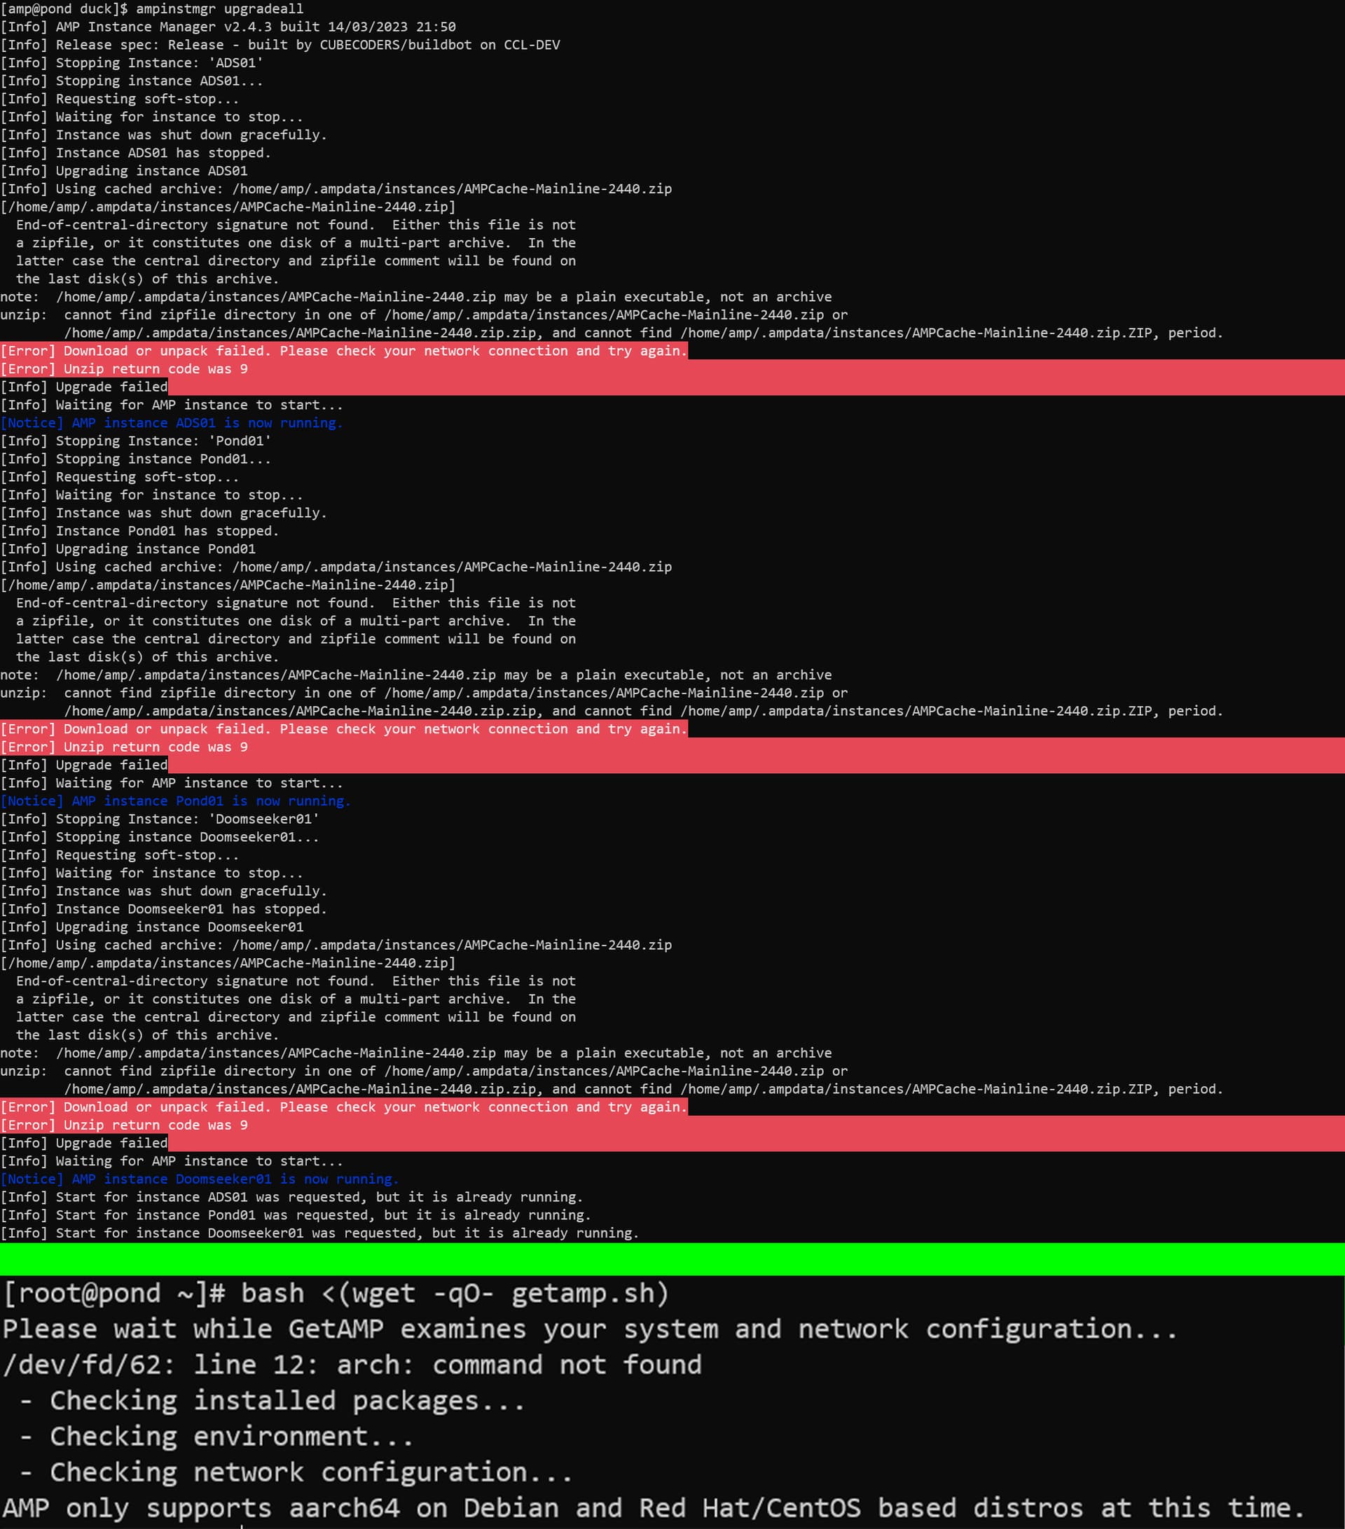Click the 'AMP only supports aarch64' message

point(654,1508)
